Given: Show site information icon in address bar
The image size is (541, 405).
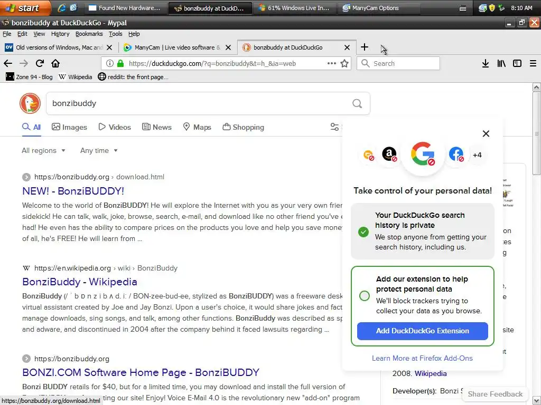Looking at the screenshot, I should point(110,63).
